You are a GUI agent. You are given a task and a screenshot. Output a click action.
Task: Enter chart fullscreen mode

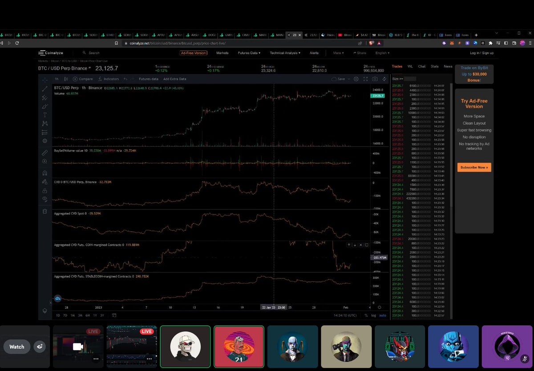[x=366, y=79]
